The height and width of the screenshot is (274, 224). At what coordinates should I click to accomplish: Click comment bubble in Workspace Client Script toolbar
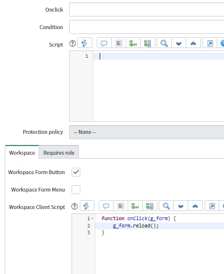(106, 206)
